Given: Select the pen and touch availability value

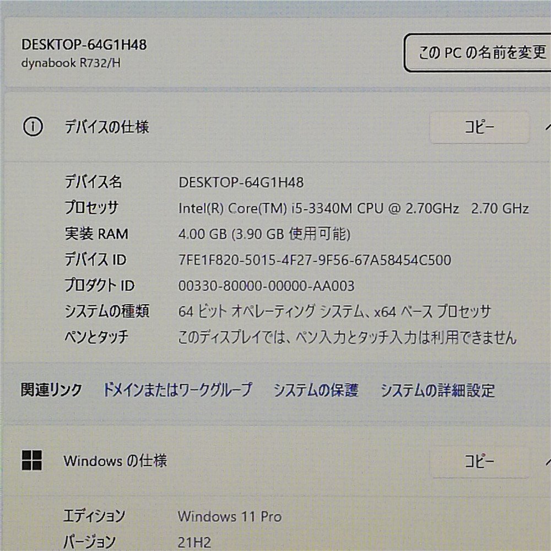Looking at the screenshot, I should (347, 337).
